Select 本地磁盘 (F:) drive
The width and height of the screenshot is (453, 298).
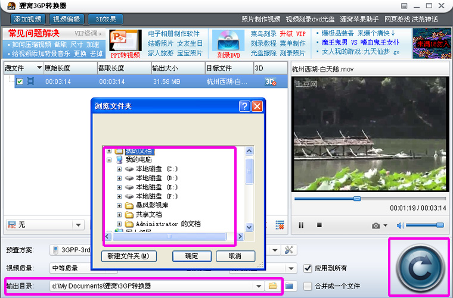(x=157, y=196)
